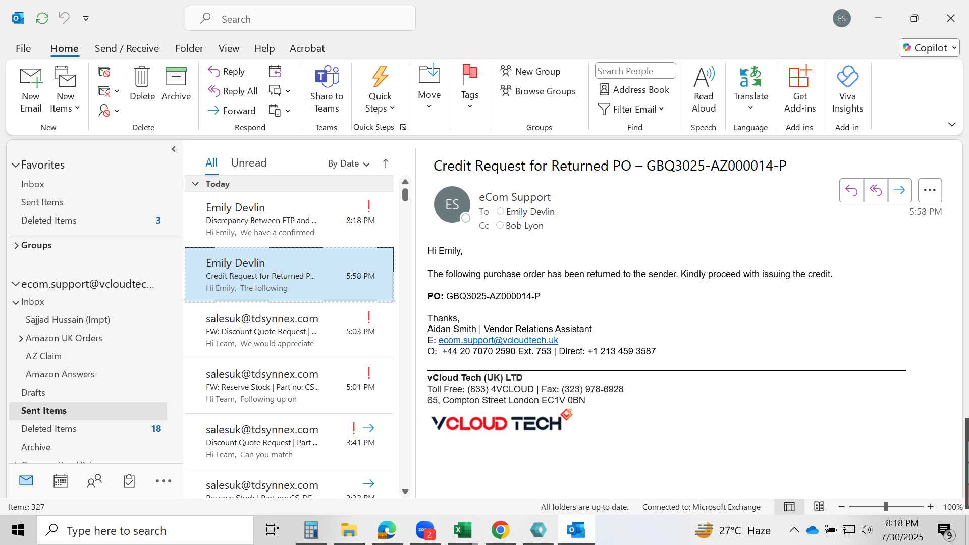The image size is (969, 545).
Task: Click New Group in Groups section
Action: tap(530, 71)
